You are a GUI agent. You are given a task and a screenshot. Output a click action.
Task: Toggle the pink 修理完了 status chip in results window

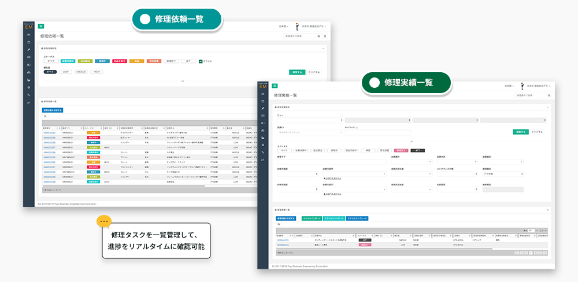(x=401, y=151)
